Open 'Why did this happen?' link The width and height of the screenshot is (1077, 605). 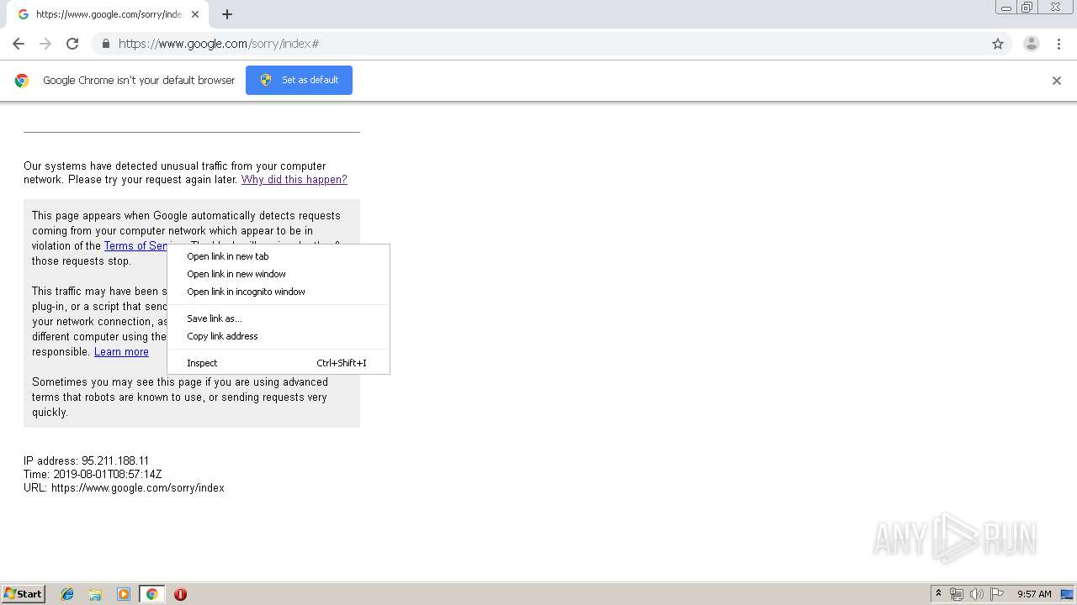pyautogui.click(x=294, y=180)
